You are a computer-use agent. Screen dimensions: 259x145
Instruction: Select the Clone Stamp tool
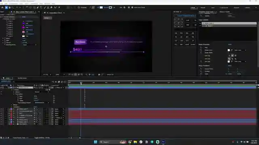48,8
